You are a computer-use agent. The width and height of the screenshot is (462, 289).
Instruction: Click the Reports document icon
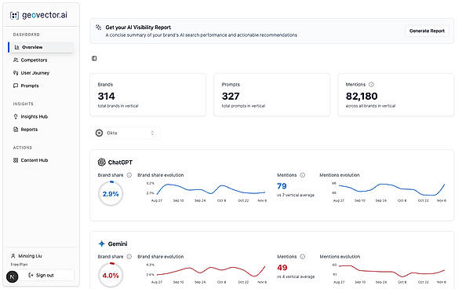[x=16, y=129]
